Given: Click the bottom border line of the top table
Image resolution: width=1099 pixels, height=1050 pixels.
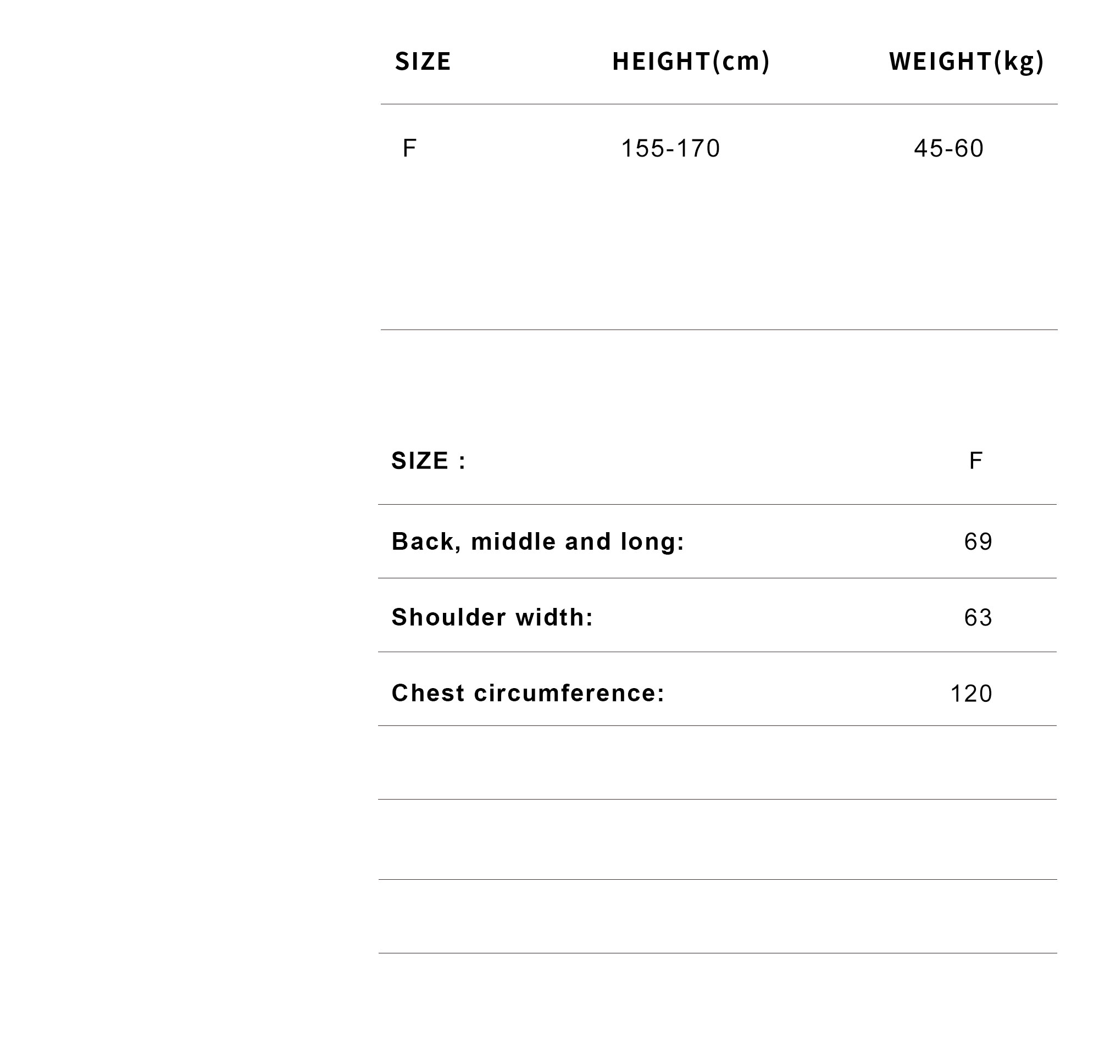Looking at the screenshot, I should coord(719,329).
